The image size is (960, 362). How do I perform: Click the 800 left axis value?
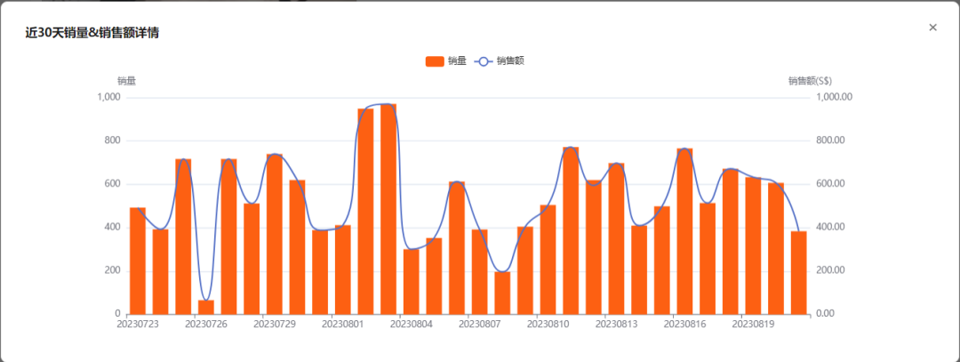point(113,141)
